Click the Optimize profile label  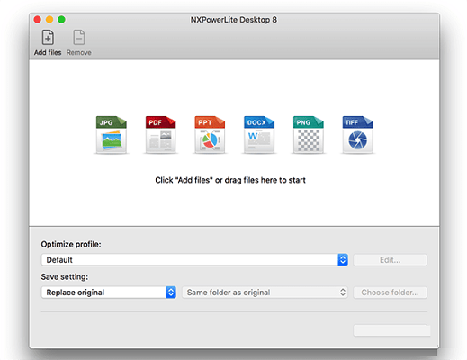coord(71,244)
